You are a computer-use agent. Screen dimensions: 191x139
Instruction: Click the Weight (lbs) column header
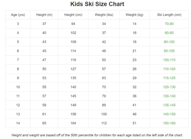(104, 15)
